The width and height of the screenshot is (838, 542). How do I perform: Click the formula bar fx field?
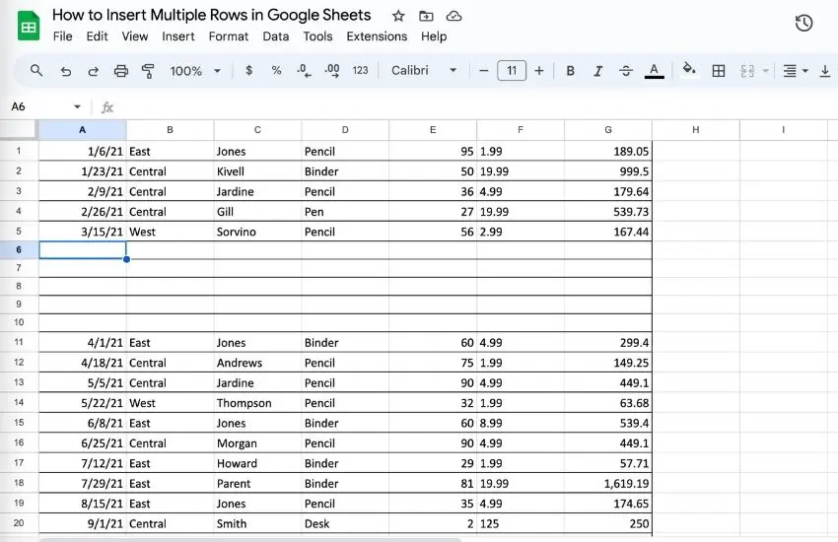point(470,107)
